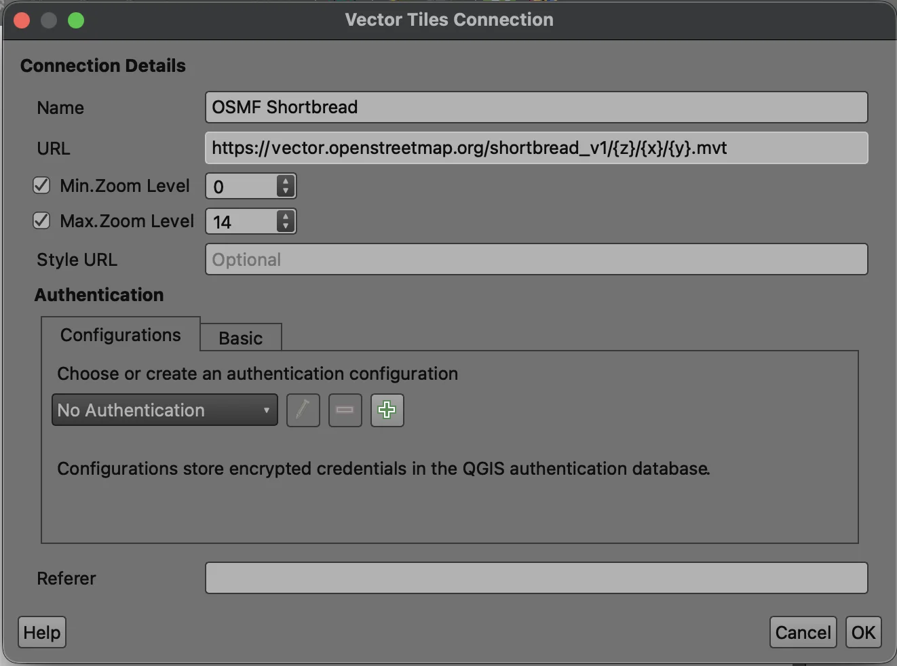Open the No Authentication dropdown
Image resolution: width=897 pixels, height=666 pixels.
click(x=164, y=410)
